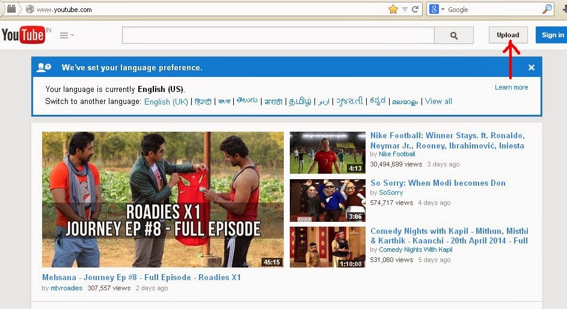The height and width of the screenshot is (309, 567).
Task: Open the mtvroadies channel link
Action: (67, 288)
